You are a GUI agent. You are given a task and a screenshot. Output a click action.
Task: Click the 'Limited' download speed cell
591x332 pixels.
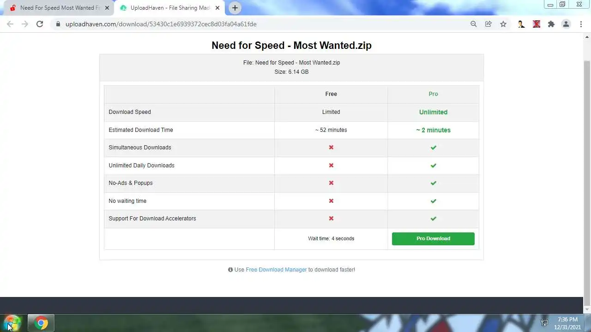pos(331,112)
